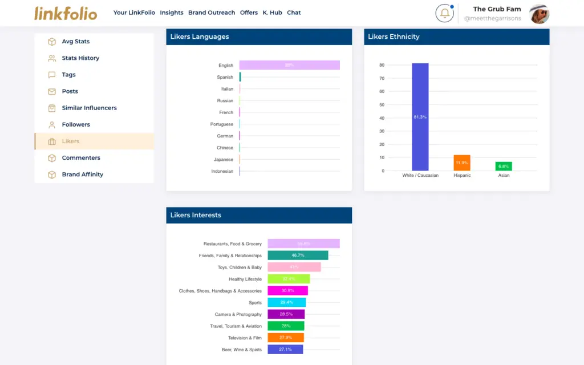Click the Posts envelope icon
The image size is (584, 365).
point(52,91)
